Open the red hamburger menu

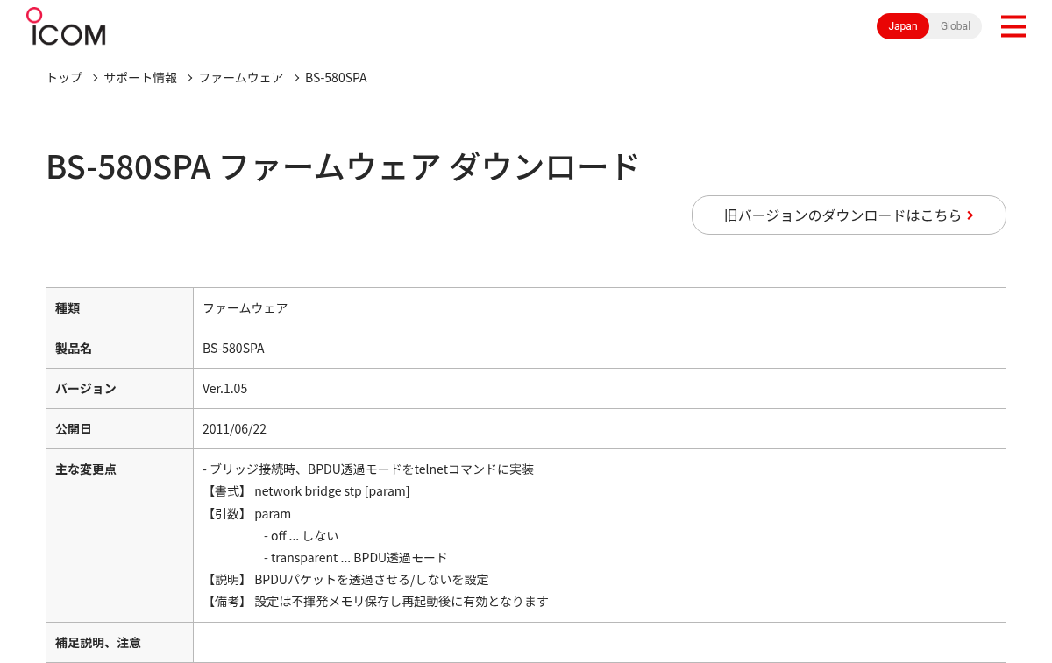coord(1013,26)
